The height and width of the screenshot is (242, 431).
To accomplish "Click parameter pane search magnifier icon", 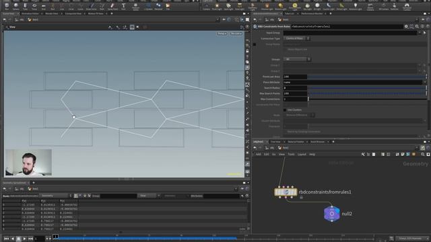I will [x=417, y=26].
